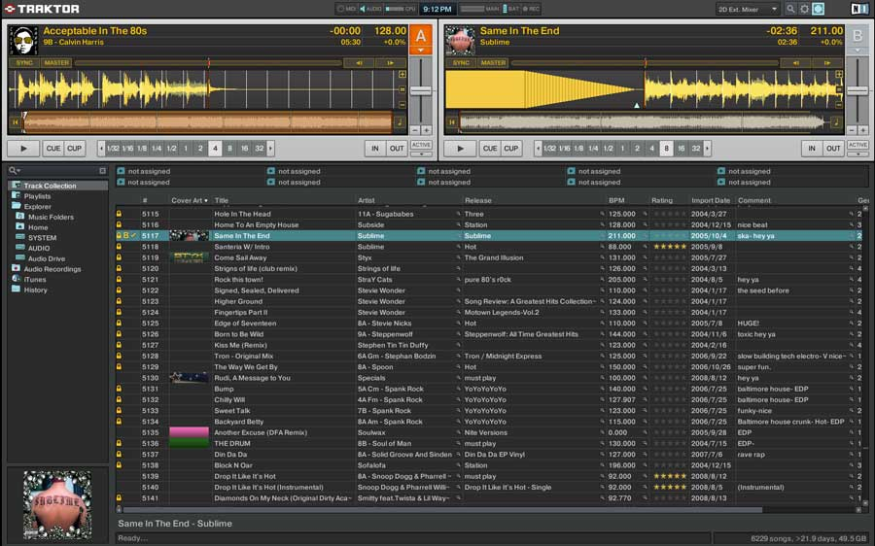The width and height of the screenshot is (875, 546).
Task: Select Track Collection in the browser tree
Action: pos(50,186)
